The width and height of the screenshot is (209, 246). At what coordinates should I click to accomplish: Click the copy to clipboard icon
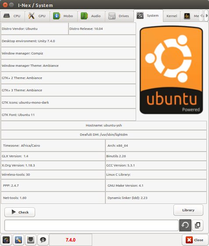[x=198, y=225]
